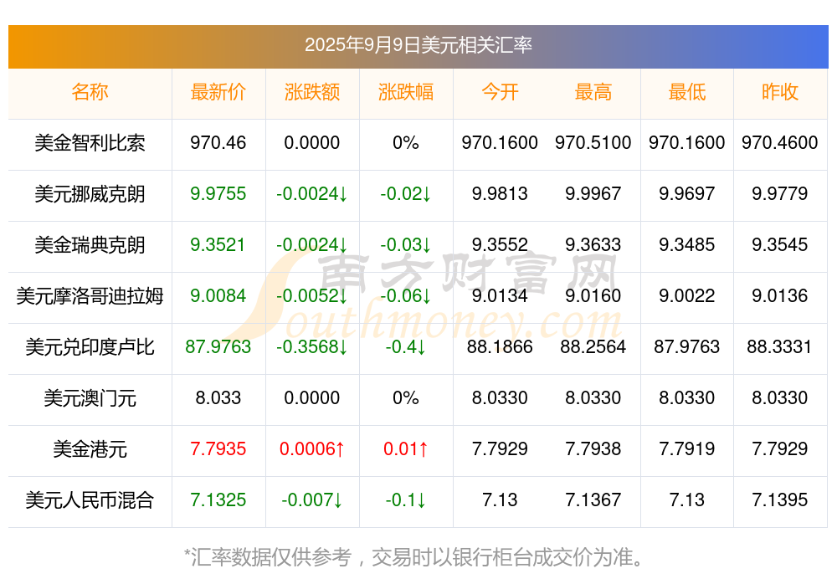Click the high value '9.3633'
837x584 pixels.
(593, 245)
